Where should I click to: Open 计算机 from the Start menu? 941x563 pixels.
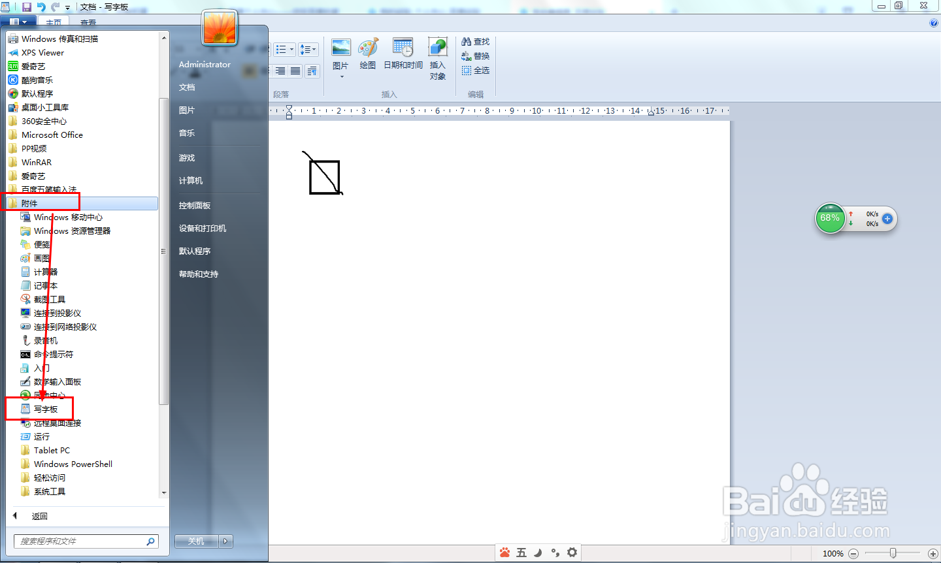pos(191,181)
